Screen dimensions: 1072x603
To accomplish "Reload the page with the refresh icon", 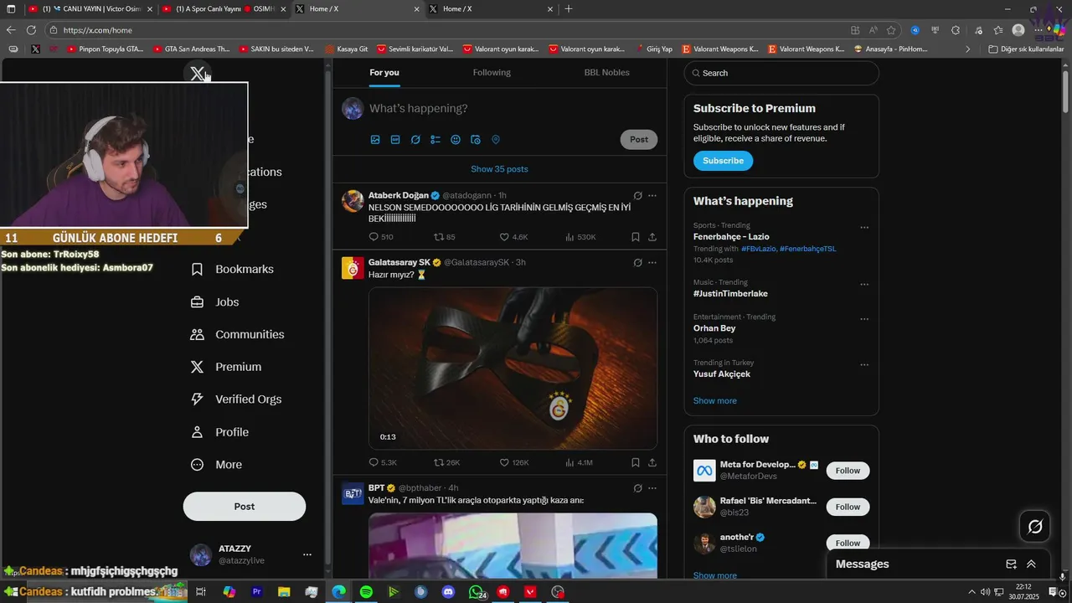I will (x=31, y=30).
